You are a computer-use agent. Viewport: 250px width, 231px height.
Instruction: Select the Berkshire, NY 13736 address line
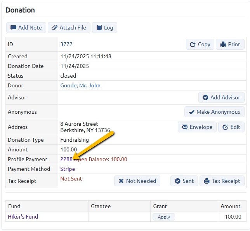(85, 130)
